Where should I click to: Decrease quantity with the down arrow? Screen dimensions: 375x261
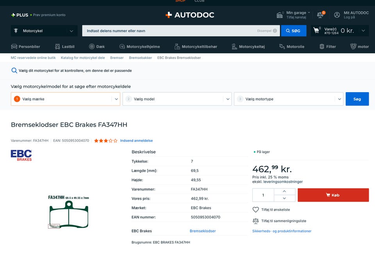point(284,198)
